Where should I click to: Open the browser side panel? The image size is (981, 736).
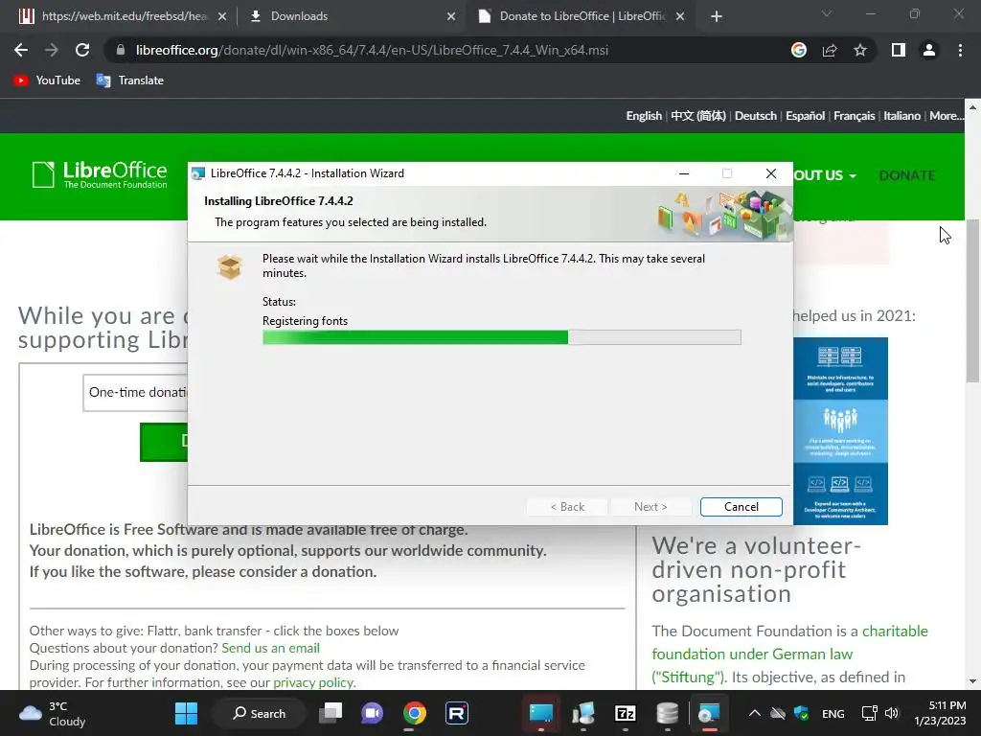tap(899, 50)
